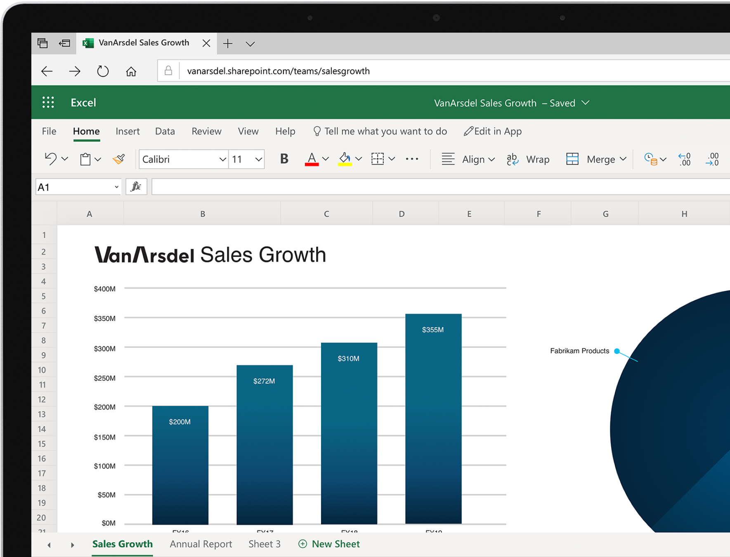Expand the Merge cells dropdown
730x557 pixels.
point(623,159)
